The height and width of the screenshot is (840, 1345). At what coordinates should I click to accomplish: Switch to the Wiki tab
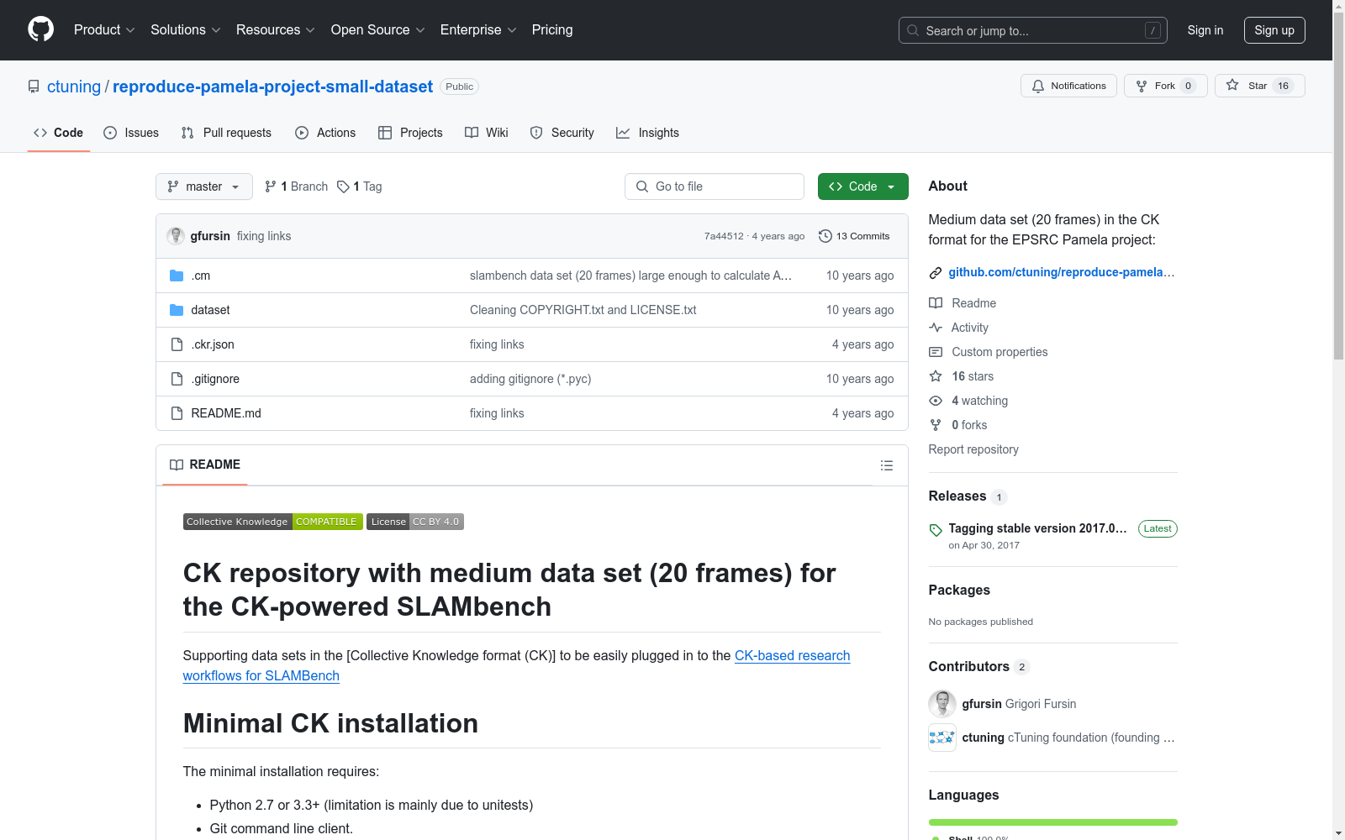tap(487, 133)
